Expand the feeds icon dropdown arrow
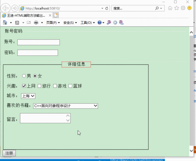 click(23, 23)
